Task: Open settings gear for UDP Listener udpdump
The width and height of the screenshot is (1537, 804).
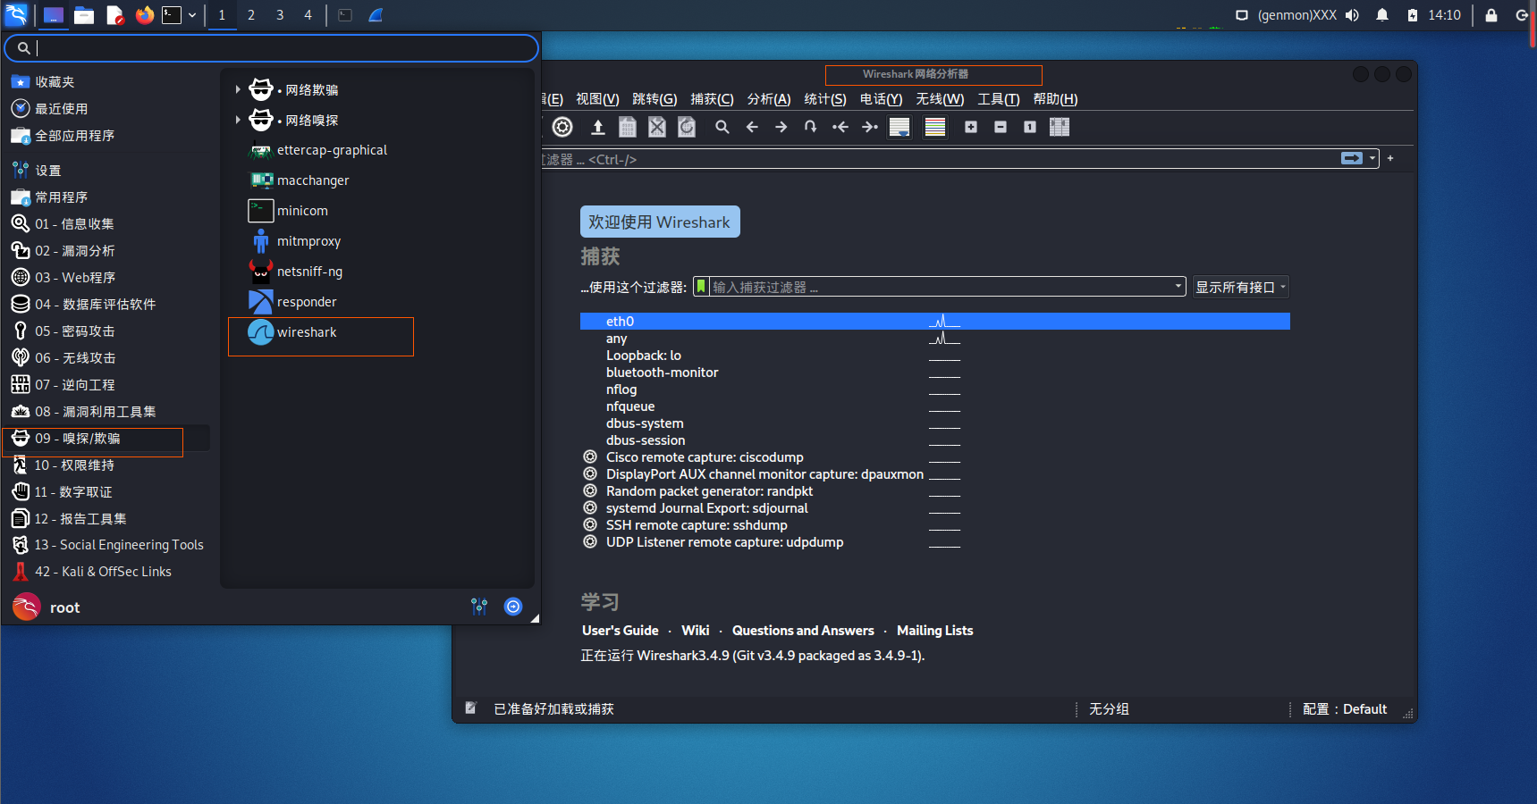Action: click(x=590, y=541)
